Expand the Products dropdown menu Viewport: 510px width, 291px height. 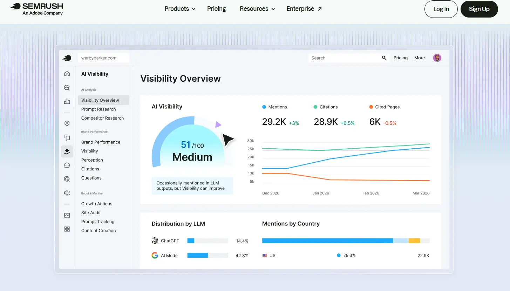(x=180, y=9)
